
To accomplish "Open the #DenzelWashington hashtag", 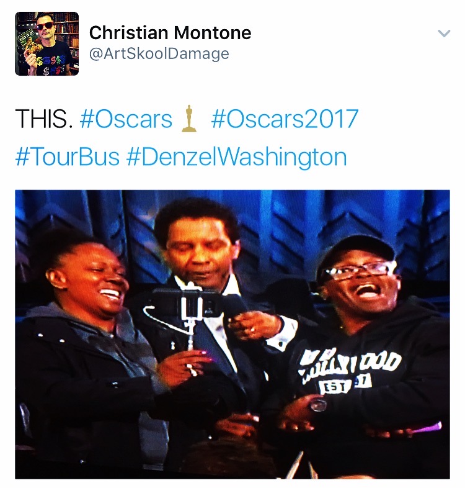I will coord(237,156).
